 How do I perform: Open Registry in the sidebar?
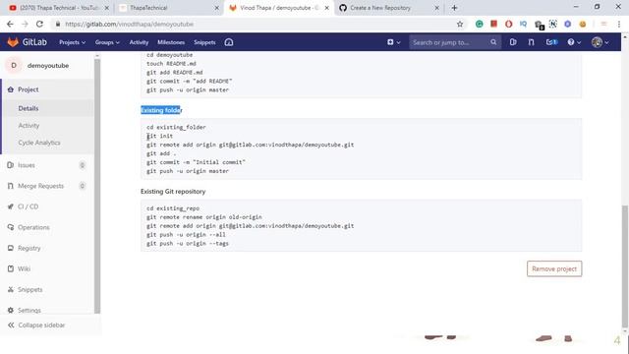click(x=29, y=248)
